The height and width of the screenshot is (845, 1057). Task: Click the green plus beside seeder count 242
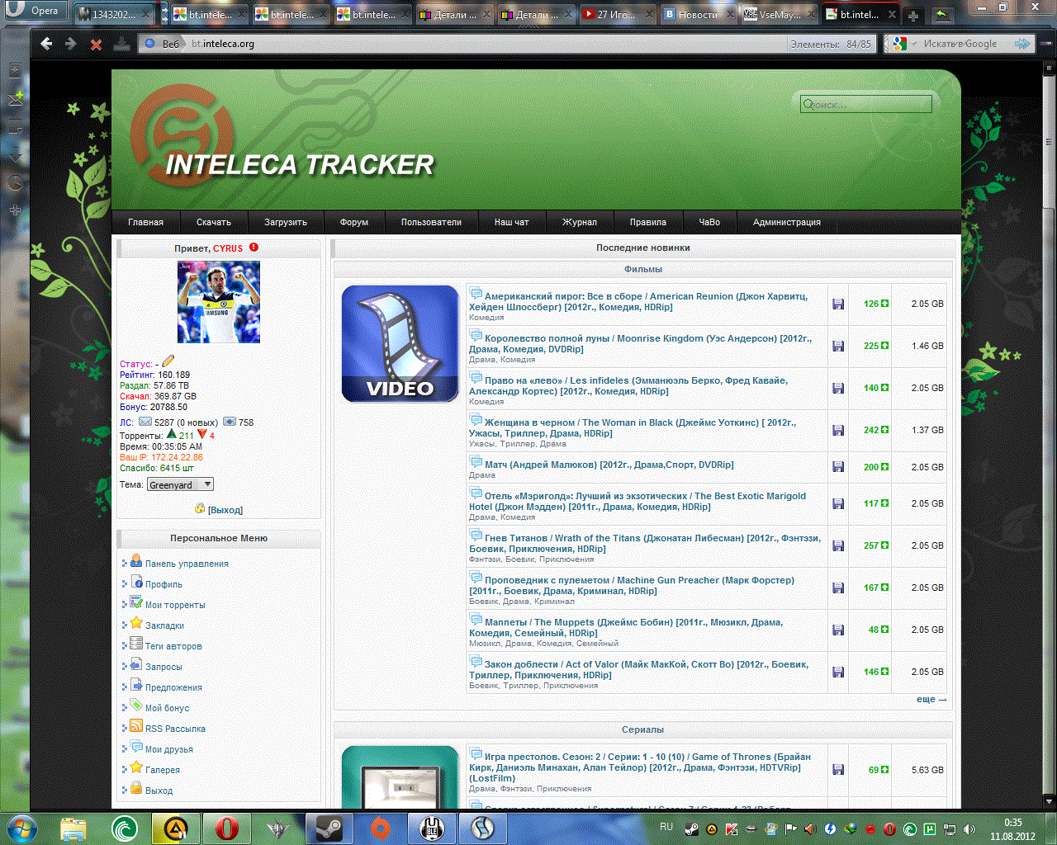(x=885, y=430)
